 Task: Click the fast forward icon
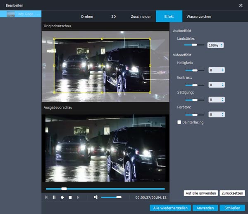[62, 197]
